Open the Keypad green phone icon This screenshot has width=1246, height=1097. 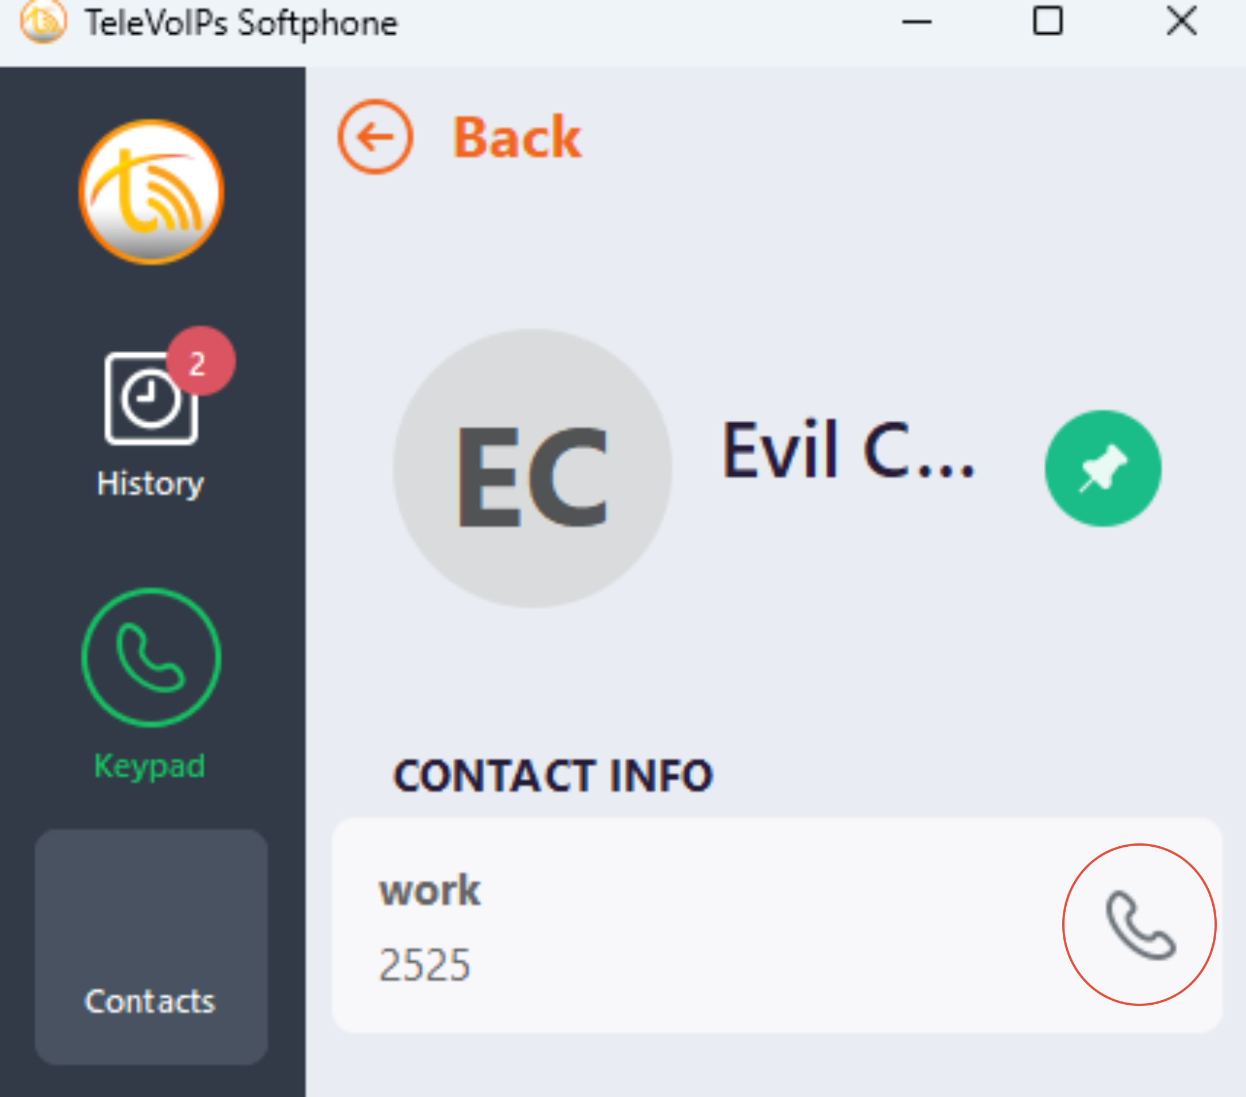(x=151, y=658)
